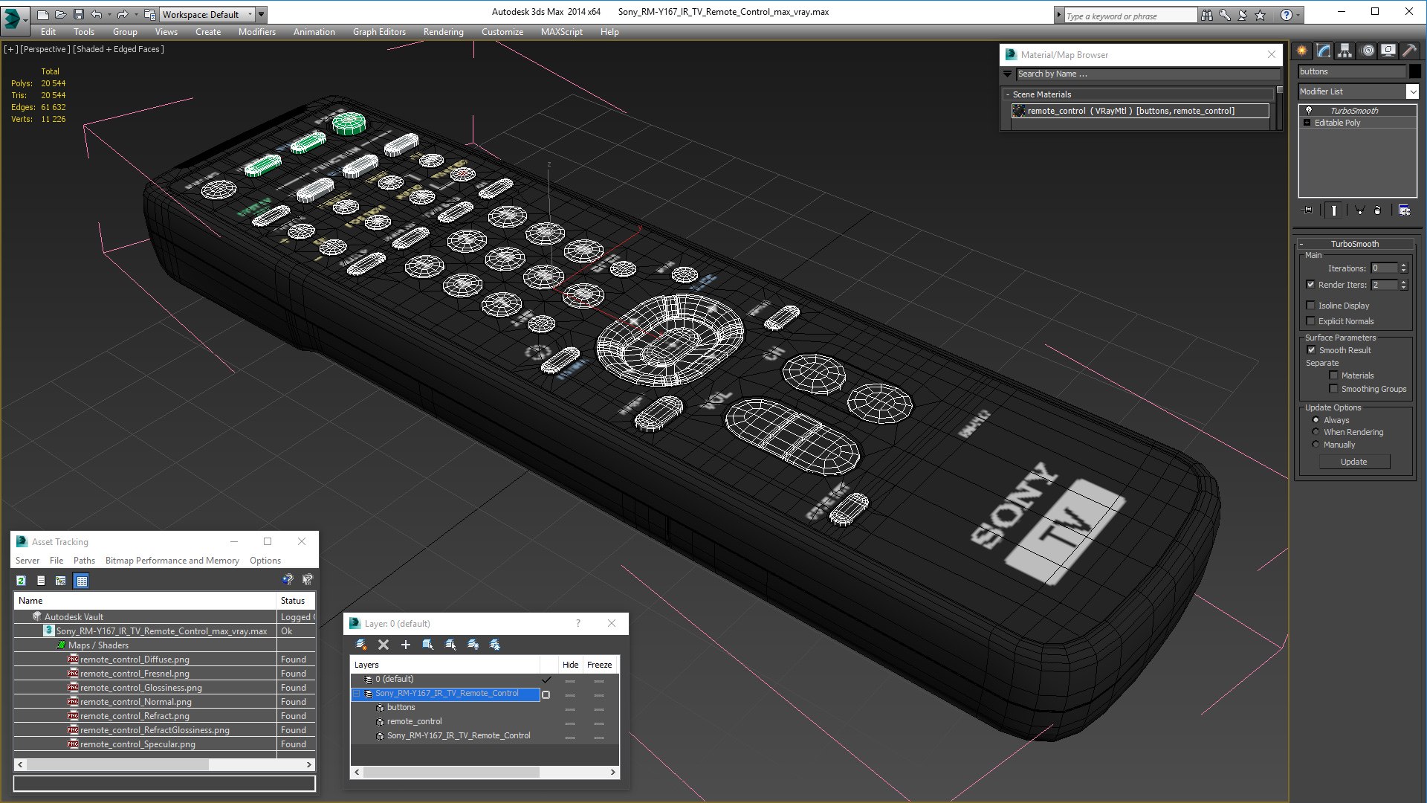This screenshot has width=1427, height=803.
Task: Click Make Unique icon below modifier stack
Action: pyautogui.click(x=1359, y=210)
